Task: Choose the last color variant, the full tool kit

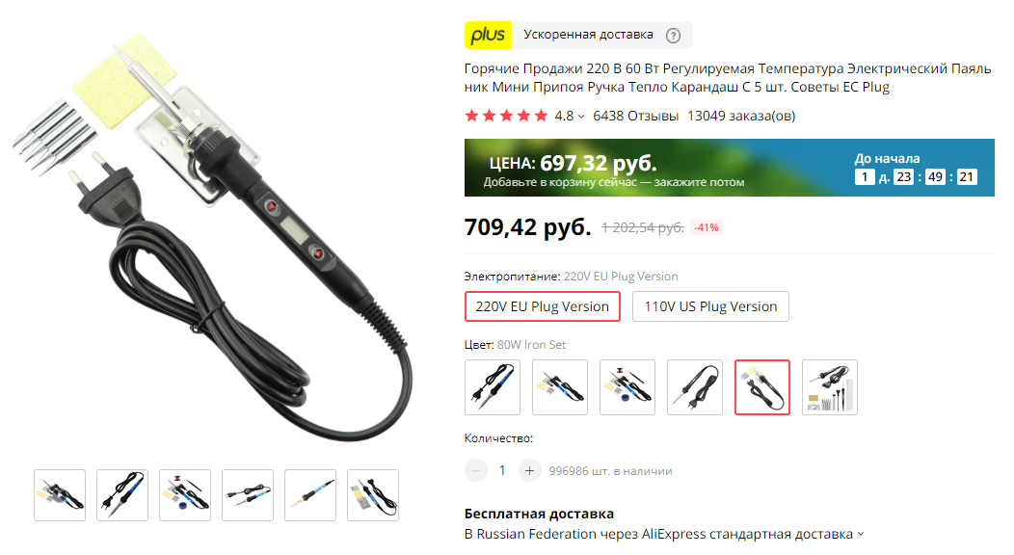Action: [x=830, y=387]
